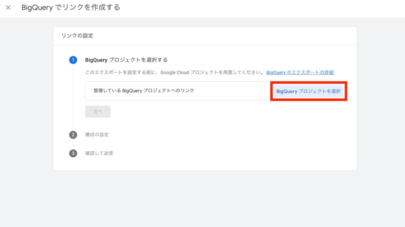Click the blank gray area below the card
The height and width of the screenshot is (227, 405).
pyautogui.click(x=202, y=199)
